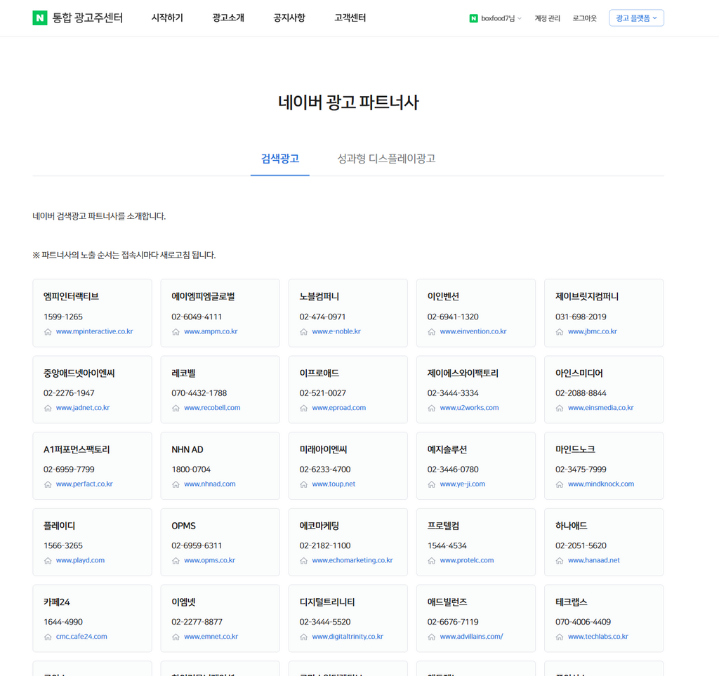Viewport: 719px width, 676px height.
Task: Click the 마인드노크 card title
Action: click(575, 449)
